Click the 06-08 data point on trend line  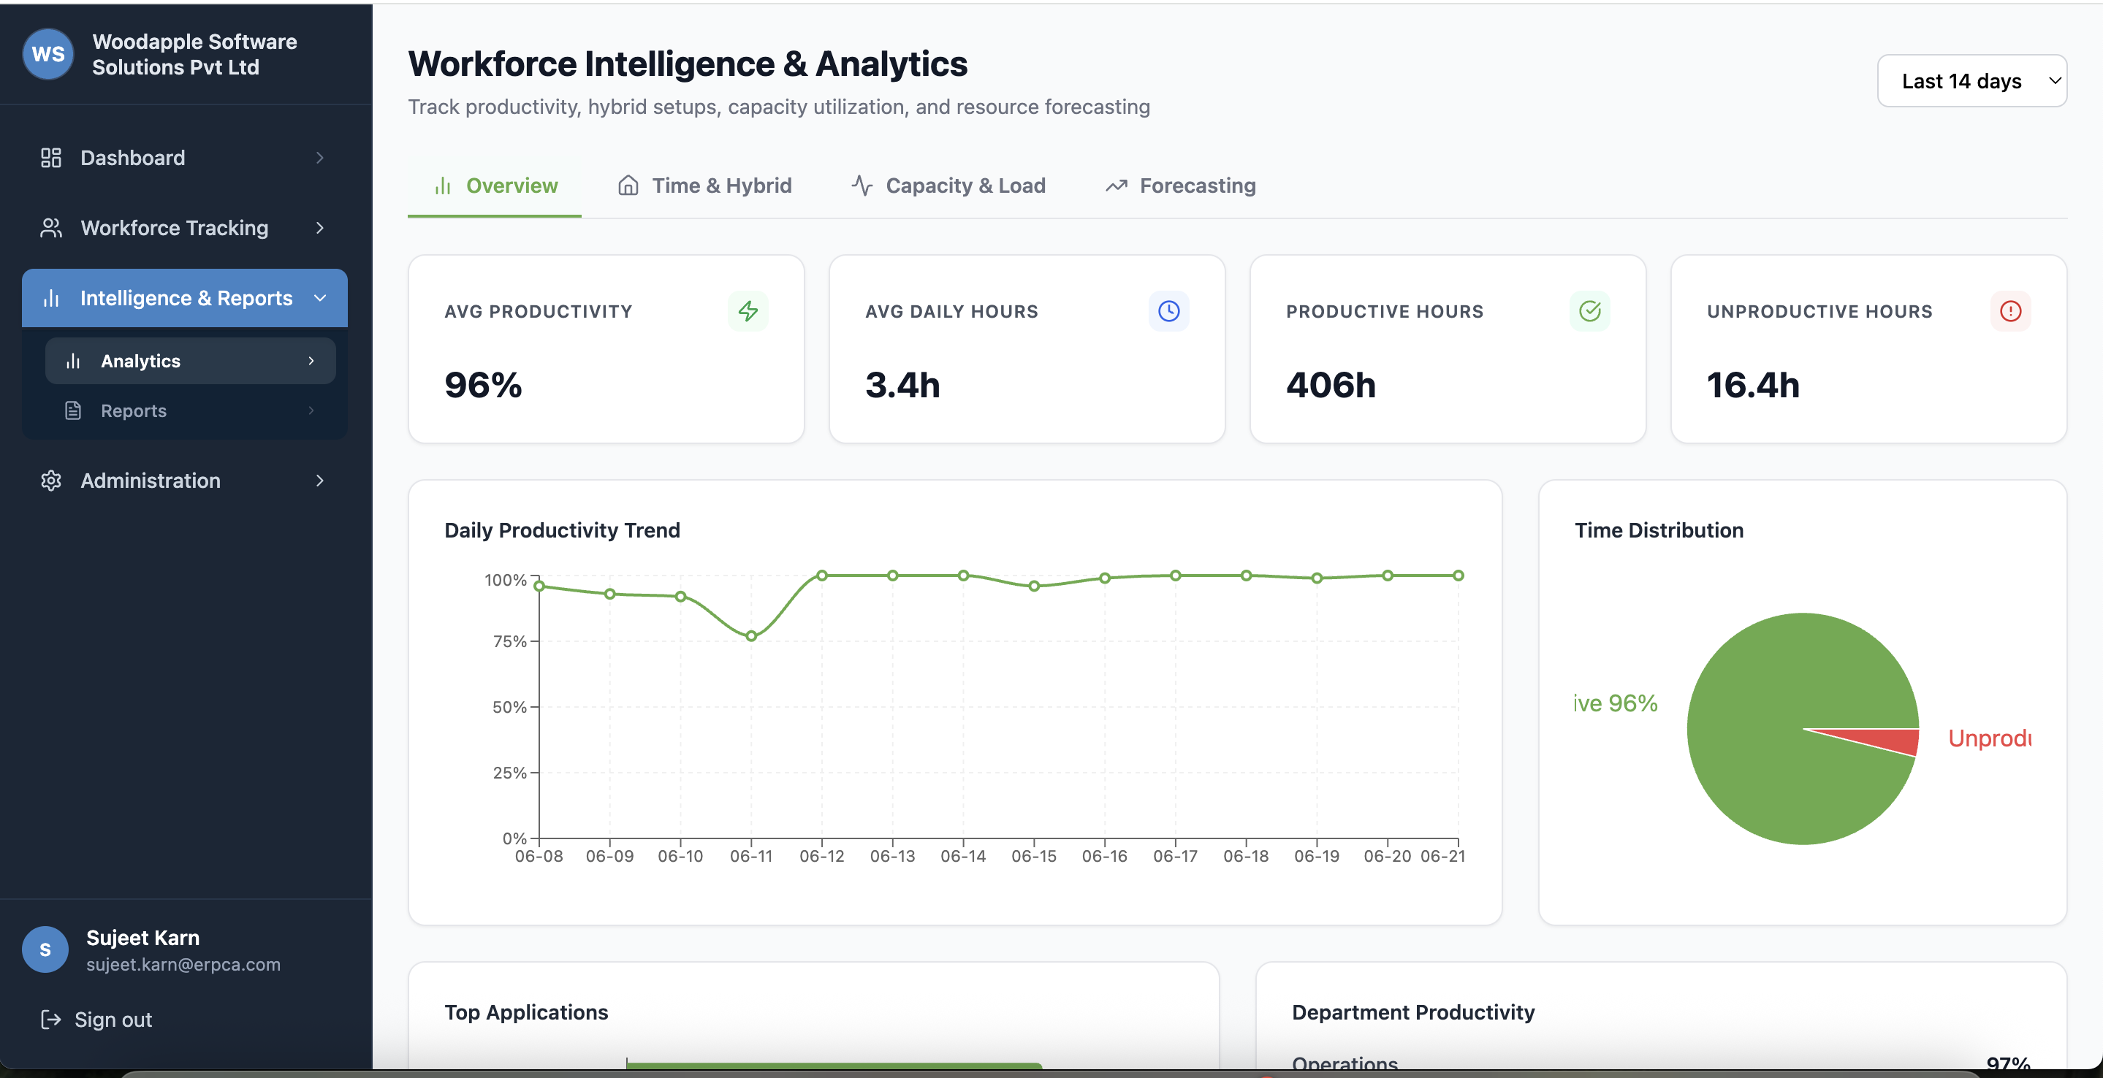[539, 586]
